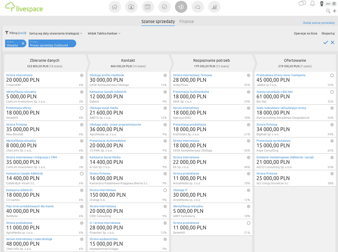
Task: Open the Otwarta status filter chip
Action: [x=15, y=43]
